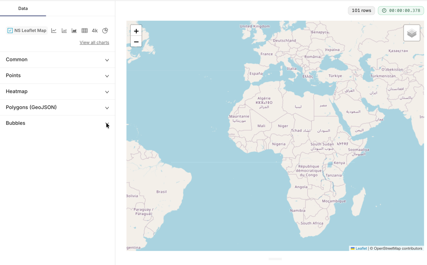The image size is (427, 265).
Task: Click the Mauritanie map label
Action: coord(239,116)
